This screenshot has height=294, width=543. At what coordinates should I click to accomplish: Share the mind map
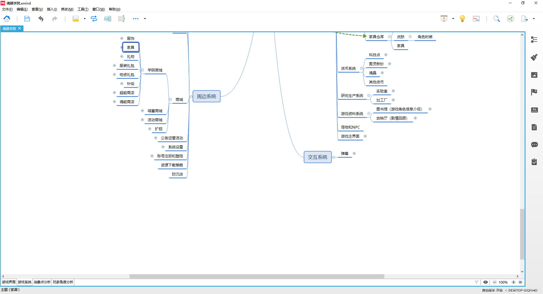point(510,19)
